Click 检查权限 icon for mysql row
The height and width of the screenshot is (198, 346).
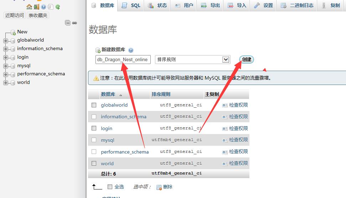pos(225,140)
